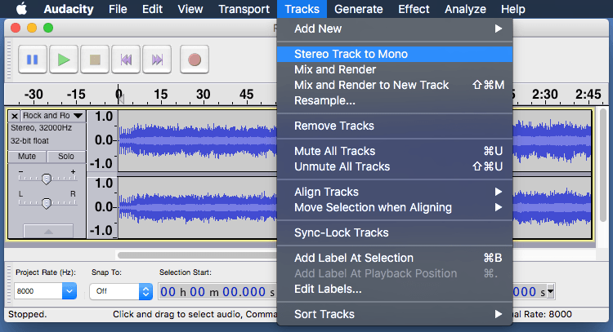Click the Selection Start time field

click(217, 292)
